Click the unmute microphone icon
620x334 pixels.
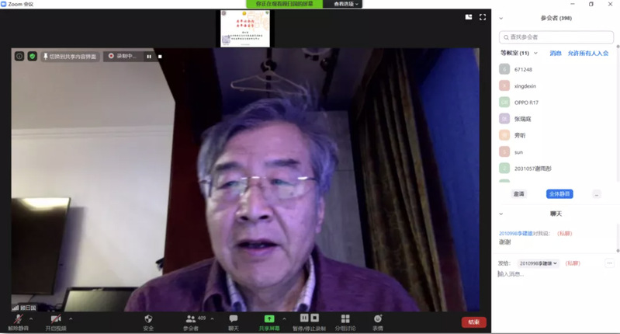tap(17, 318)
